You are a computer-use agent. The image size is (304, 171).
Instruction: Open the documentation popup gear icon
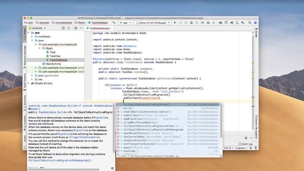pyautogui.click(x=112, y=168)
